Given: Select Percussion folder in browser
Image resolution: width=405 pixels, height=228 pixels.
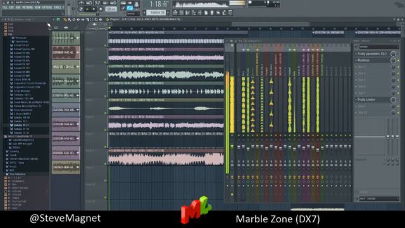Looking at the screenshot, I should [21, 38].
